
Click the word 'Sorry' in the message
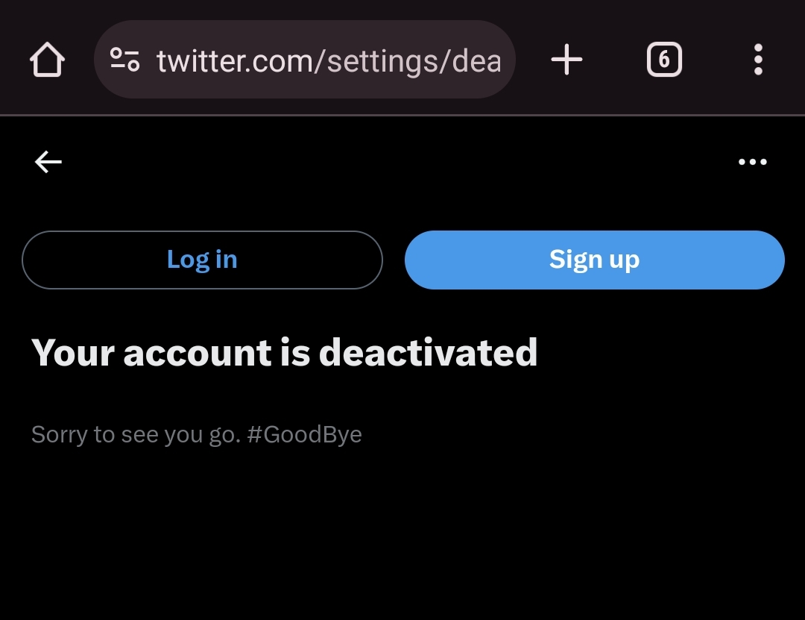58,434
